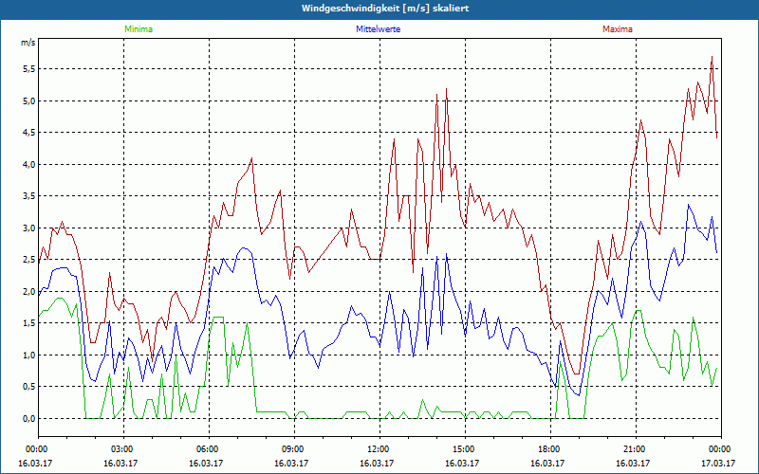This screenshot has width=759, height=474.
Task: Click the 5,0 y-axis value
Action: (x=29, y=101)
